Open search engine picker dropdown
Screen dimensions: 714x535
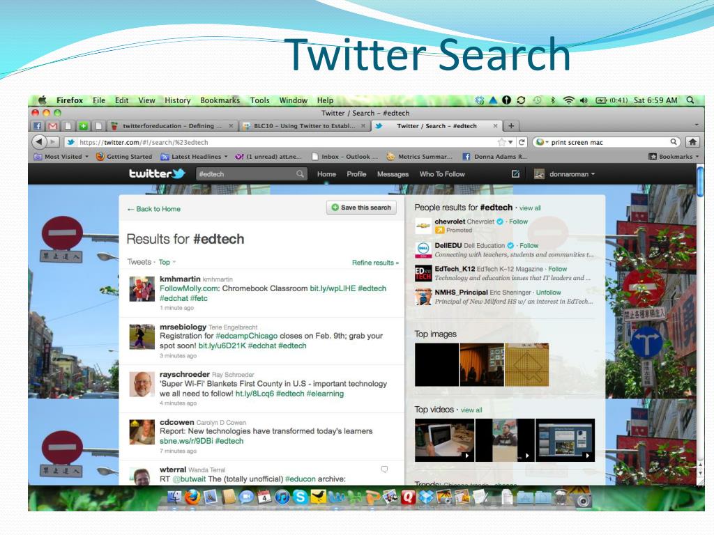click(542, 142)
